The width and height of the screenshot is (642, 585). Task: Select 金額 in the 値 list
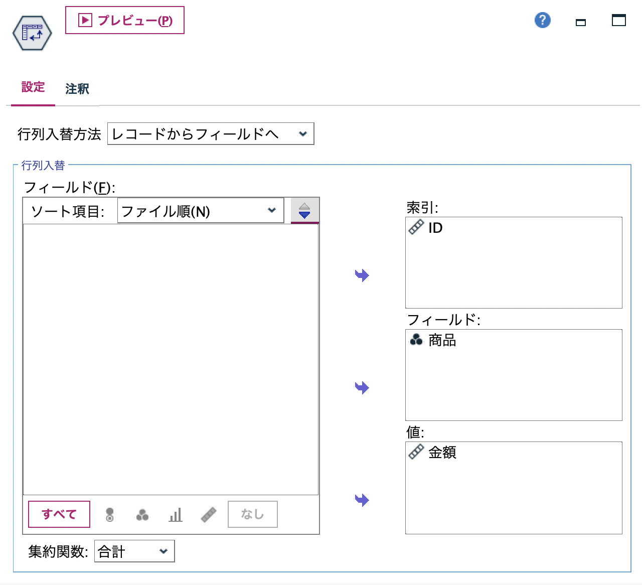pos(442,452)
